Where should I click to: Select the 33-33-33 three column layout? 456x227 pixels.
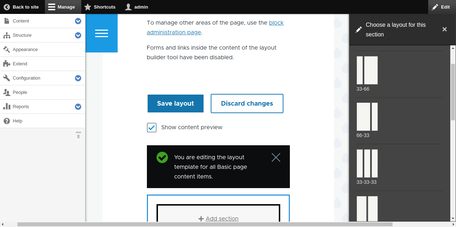click(x=367, y=163)
